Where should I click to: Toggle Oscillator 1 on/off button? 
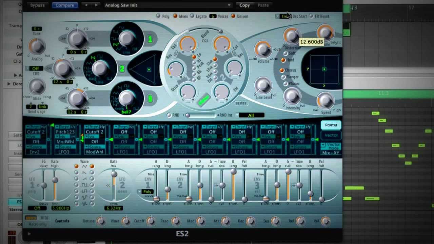150,39
